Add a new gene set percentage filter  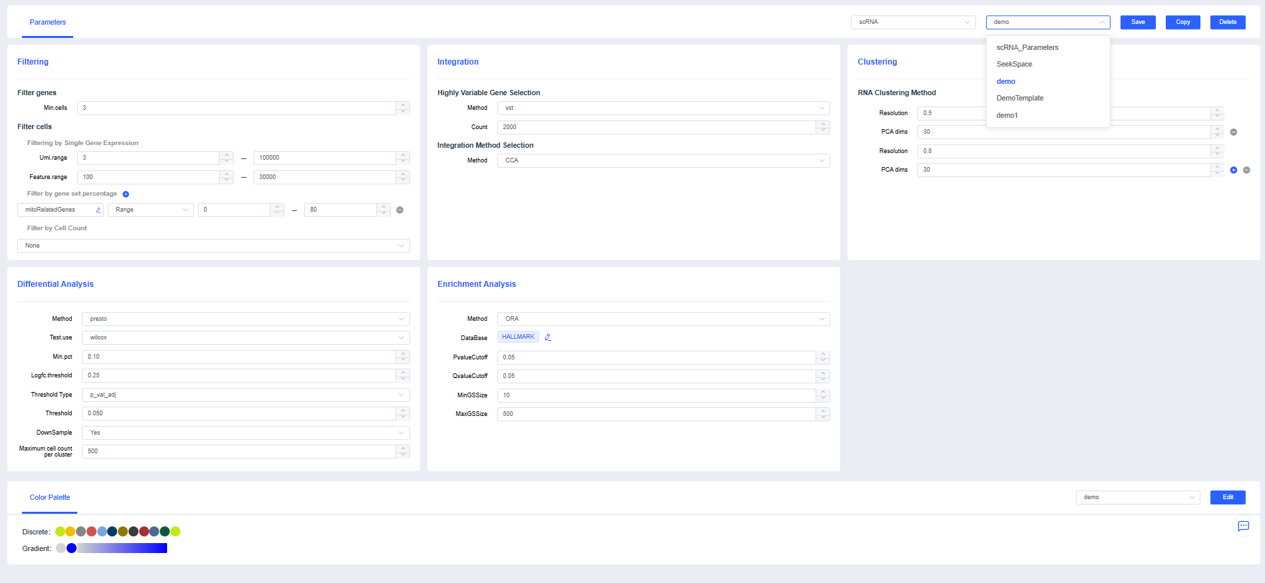point(126,194)
